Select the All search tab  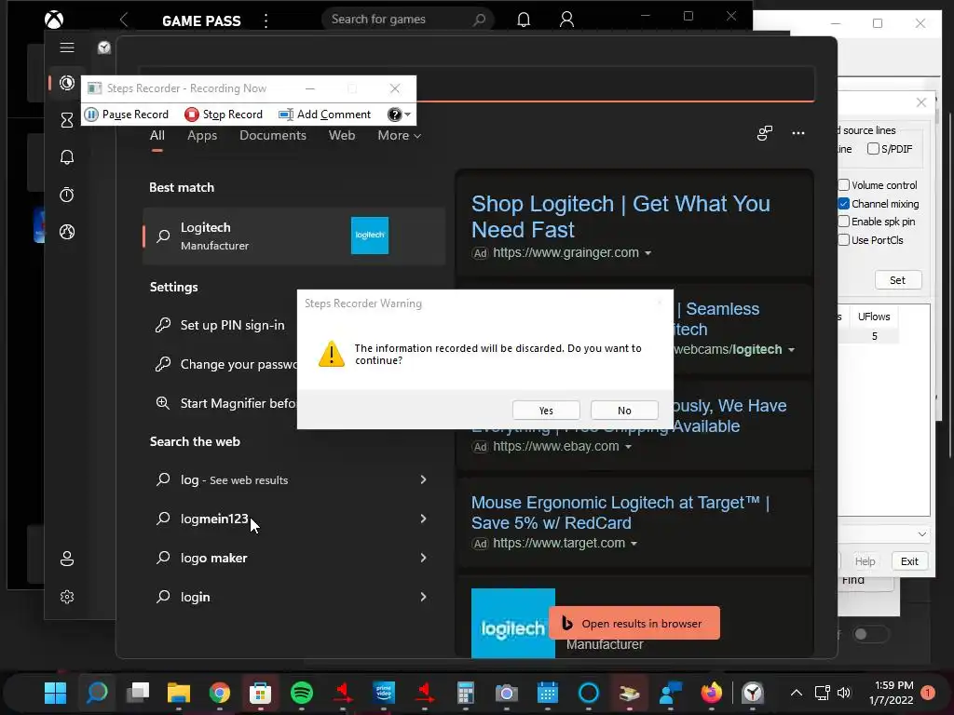point(157,136)
